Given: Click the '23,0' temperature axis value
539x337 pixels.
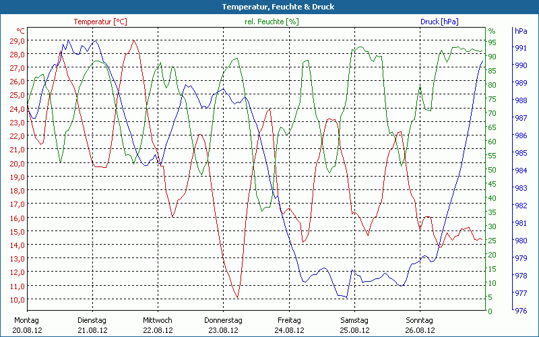Looking at the screenshot, I should [x=17, y=123].
